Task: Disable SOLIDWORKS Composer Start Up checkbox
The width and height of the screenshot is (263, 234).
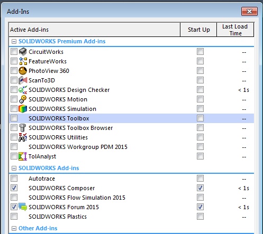Action: 200,188
